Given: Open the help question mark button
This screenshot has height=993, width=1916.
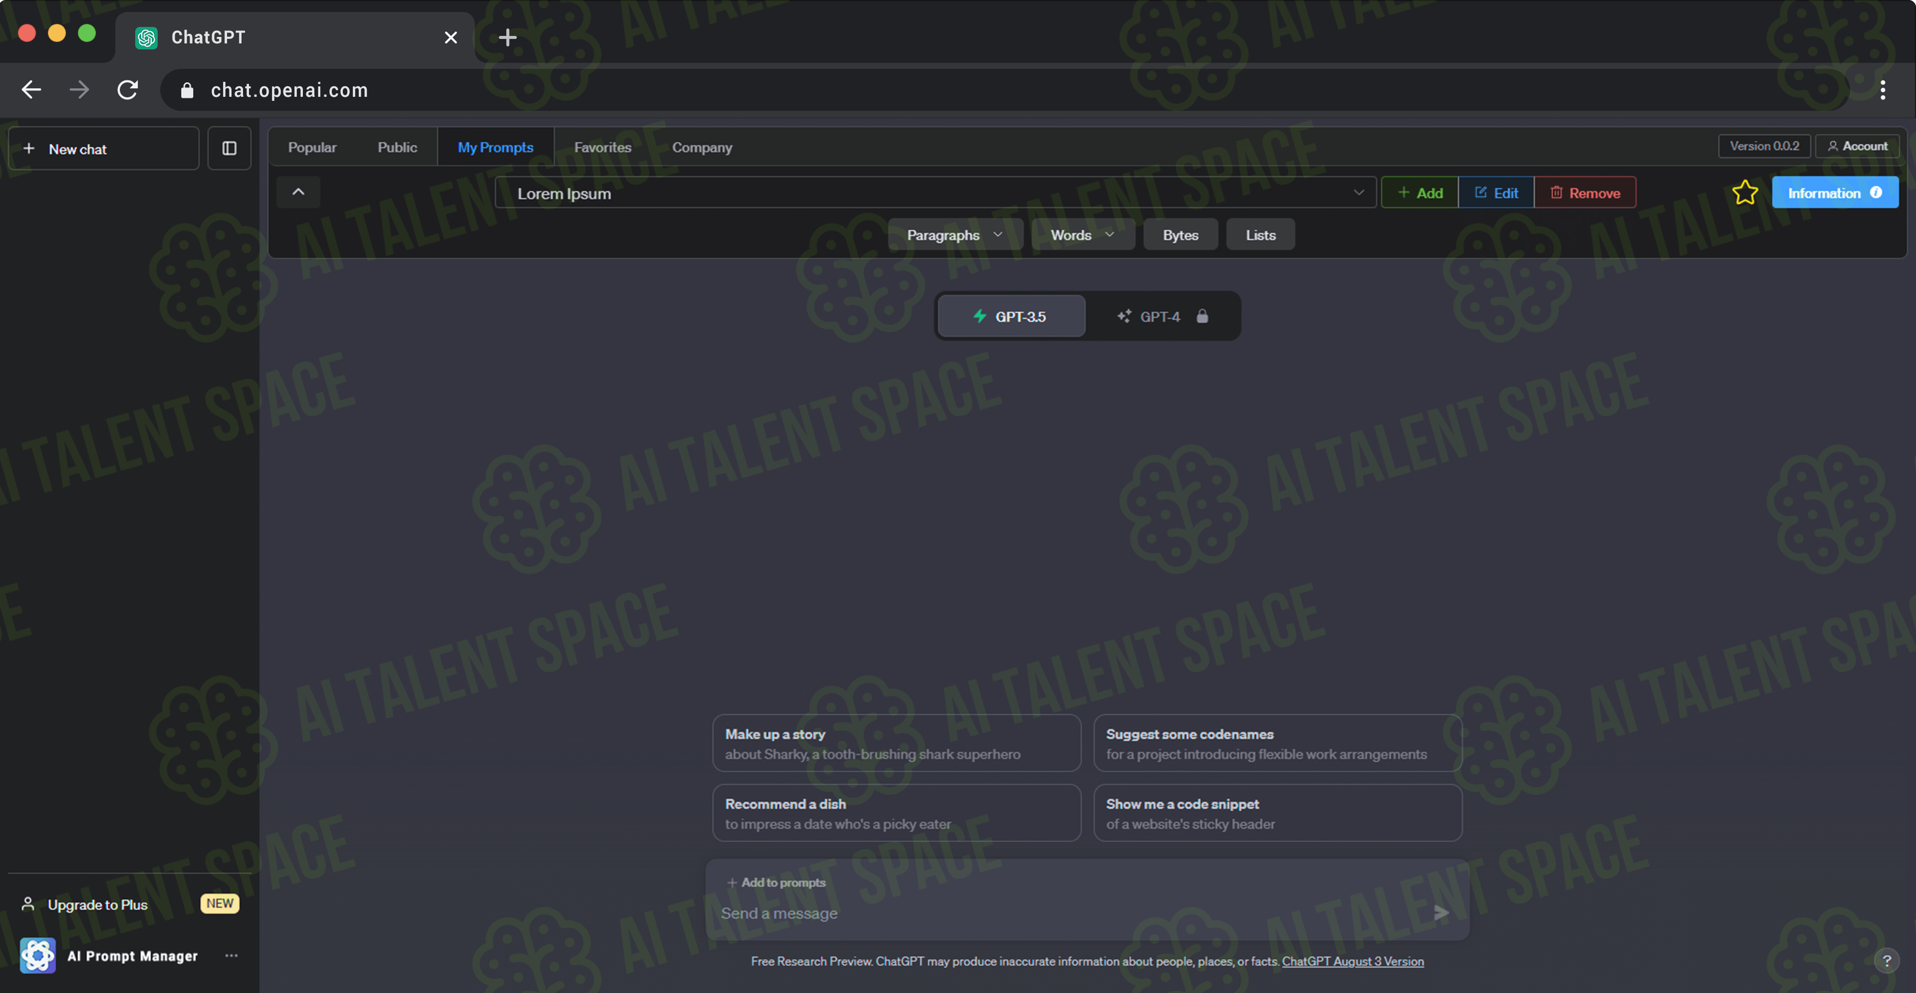Looking at the screenshot, I should (x=1886, y=960).
